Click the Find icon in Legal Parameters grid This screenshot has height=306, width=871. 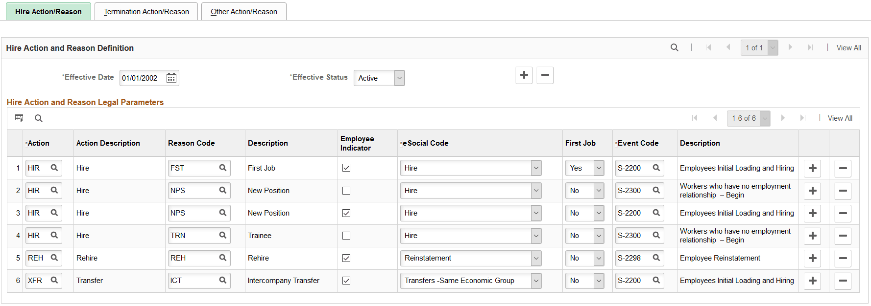pyautogui.click(x=39, y=118)
